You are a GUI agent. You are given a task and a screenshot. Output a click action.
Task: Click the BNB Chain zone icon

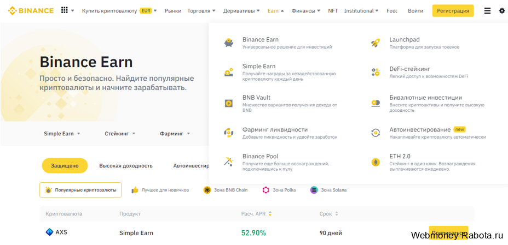(207, 190)
